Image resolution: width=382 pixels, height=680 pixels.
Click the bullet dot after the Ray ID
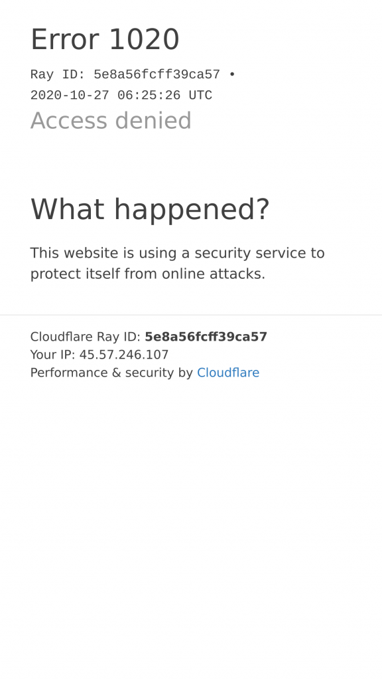(x=232, y=74)
